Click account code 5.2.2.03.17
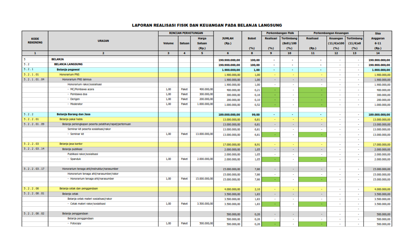 [34, 169]
